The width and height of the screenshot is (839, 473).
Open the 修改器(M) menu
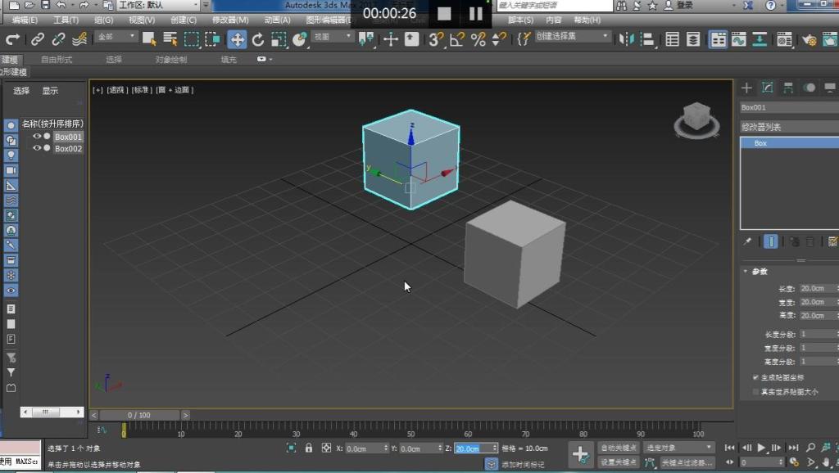(x=230, y=20)
